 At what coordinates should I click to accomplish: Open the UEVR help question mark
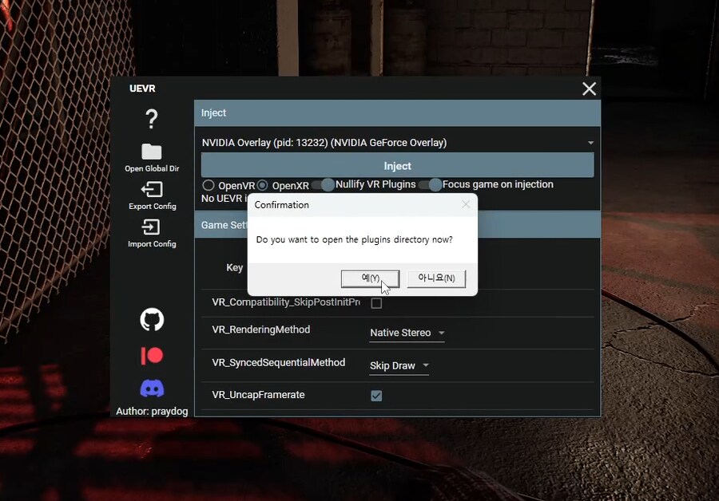[x=151, y=120]
